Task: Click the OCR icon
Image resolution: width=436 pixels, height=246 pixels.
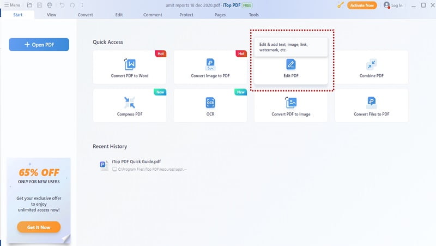Action: click(x=210, y=103)
